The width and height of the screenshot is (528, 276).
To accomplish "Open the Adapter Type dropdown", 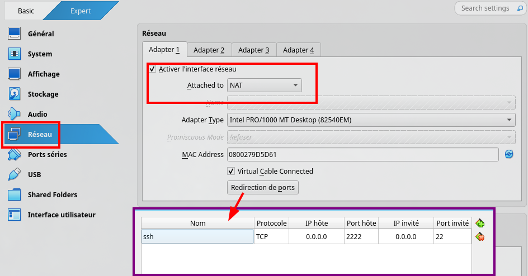I will coord(371,120).
